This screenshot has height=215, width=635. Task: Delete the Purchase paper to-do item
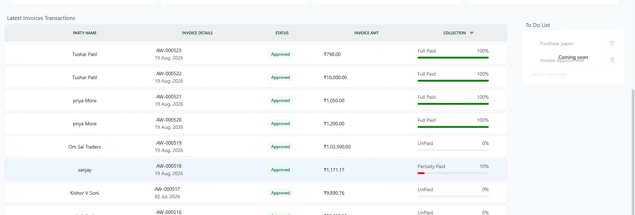point(612,43)
